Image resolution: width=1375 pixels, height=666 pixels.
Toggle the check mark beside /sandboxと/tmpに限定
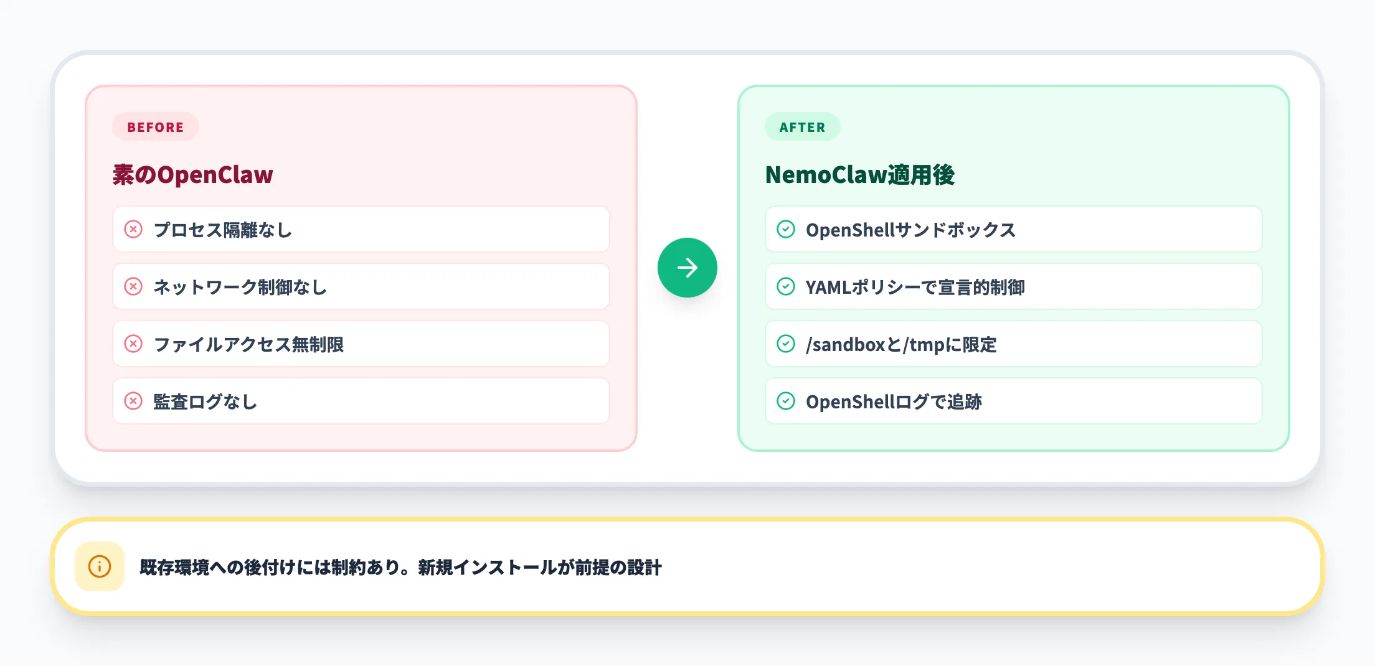pos(786,344)
